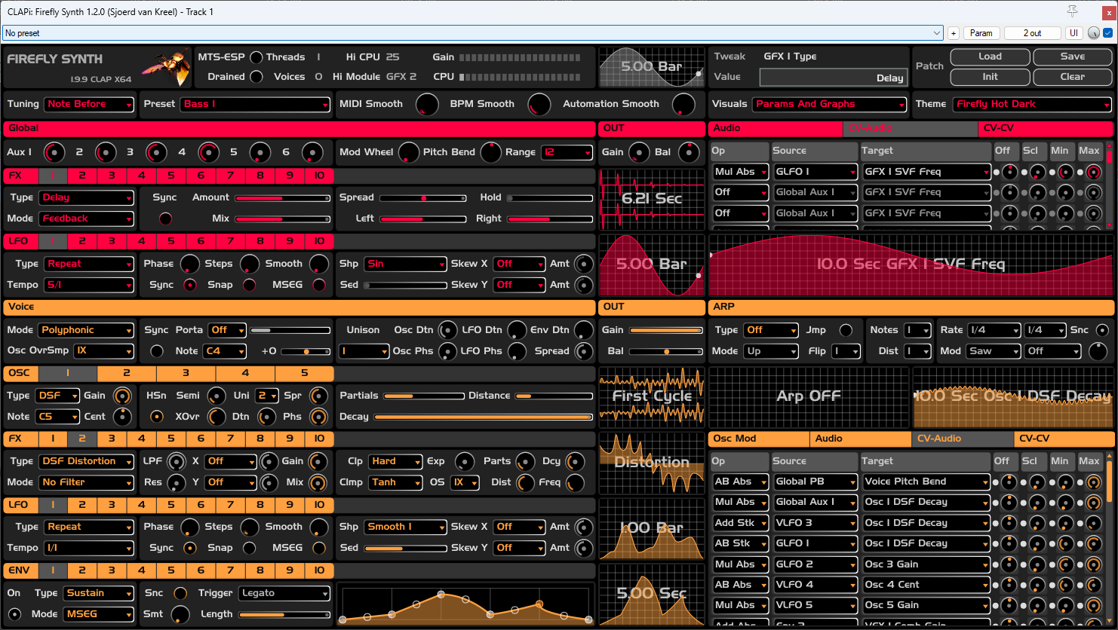Viewport: 1118px width, 630px height.
Task: Click the envelope MSEG curve editor graph
Action: point(465,604)
